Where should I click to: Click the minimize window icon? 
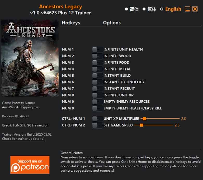[187, 9]
